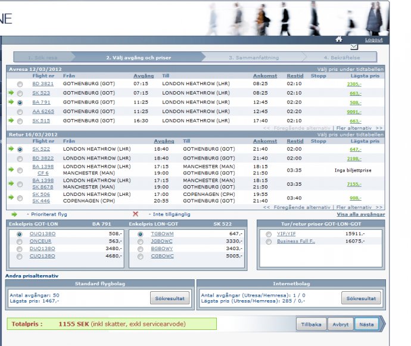This screenshot has width=411, height=346.
Task: Expand list with Visa alla avgångar
Action: [x=360, y=214]
